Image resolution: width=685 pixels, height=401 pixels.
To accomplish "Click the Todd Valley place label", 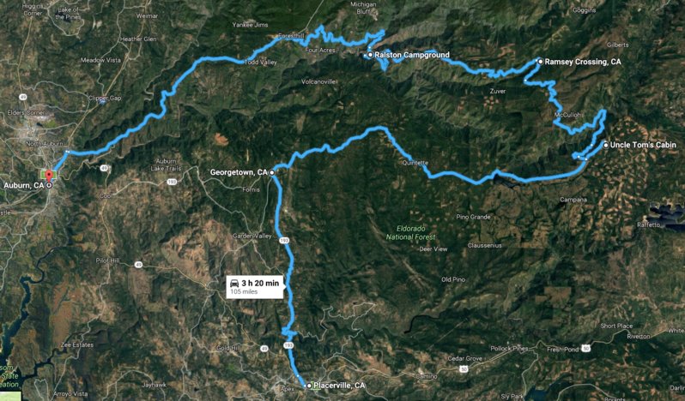I will 261,63.
